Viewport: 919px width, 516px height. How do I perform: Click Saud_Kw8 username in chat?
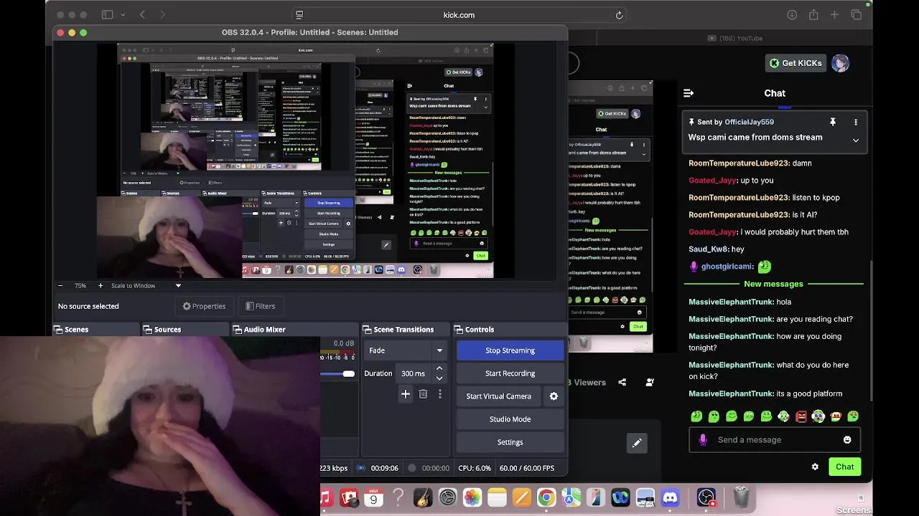pos(708,249)
